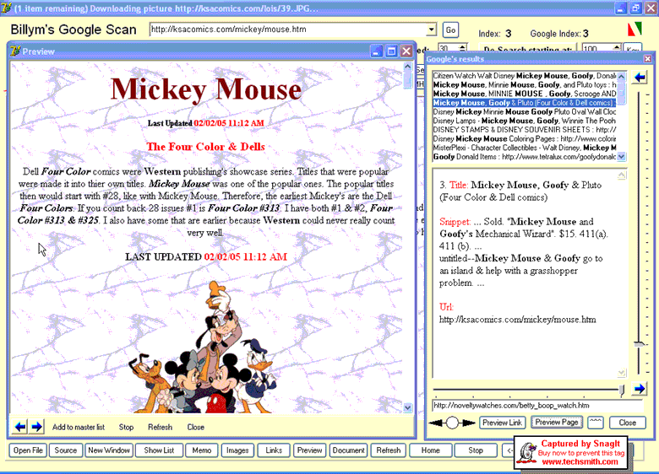Click Show List button
Viewport: 659px width, 474px height.
[x=159, y=450]
